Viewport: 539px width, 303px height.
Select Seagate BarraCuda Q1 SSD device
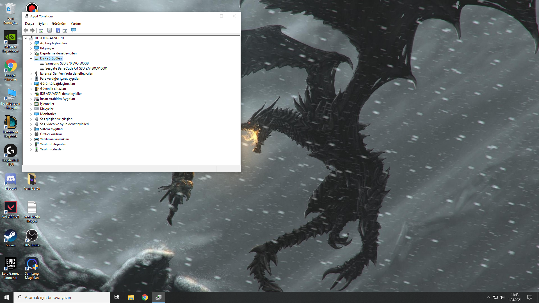click(76, 68)
